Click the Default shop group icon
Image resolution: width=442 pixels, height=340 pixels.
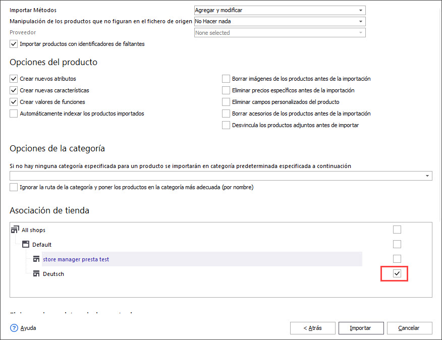pos(26,245)
